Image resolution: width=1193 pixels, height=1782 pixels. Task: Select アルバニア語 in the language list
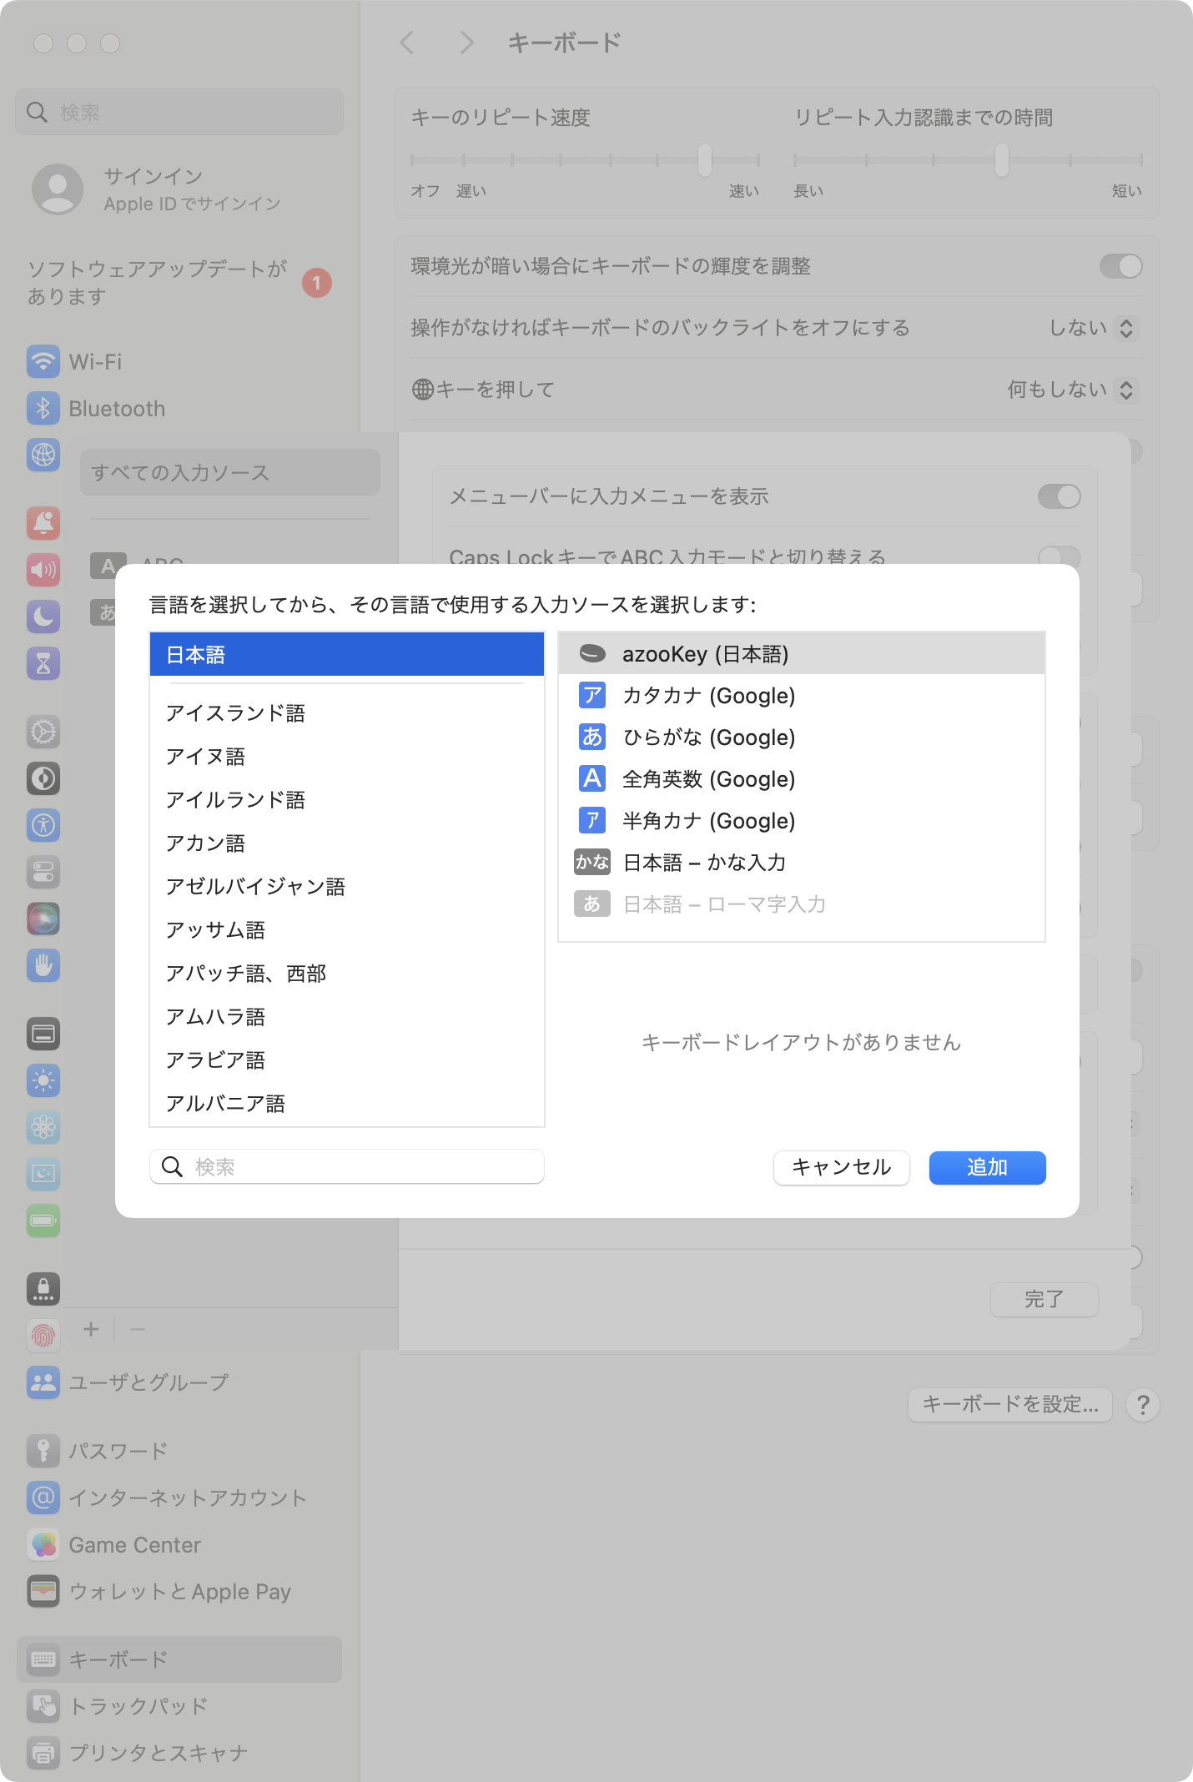[x=347, y=1104]
